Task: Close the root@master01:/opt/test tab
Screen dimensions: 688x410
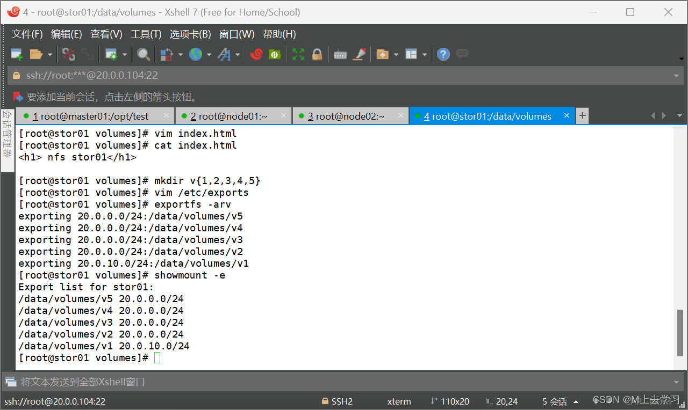Action: click(166, 115)
